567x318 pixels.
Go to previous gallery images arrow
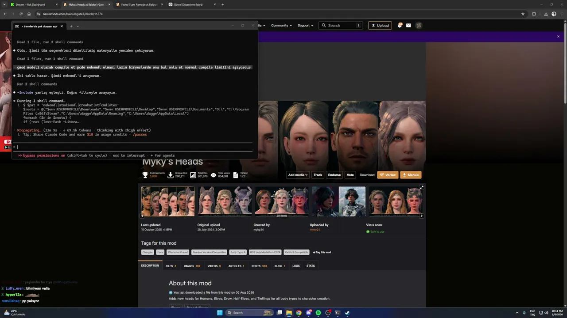[x=142, y=216]
